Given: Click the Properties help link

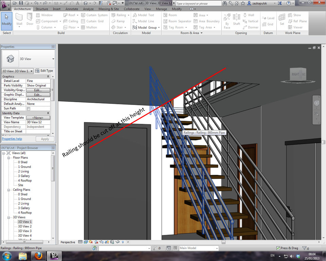Looking at the screenshot, I should (12, 139).
